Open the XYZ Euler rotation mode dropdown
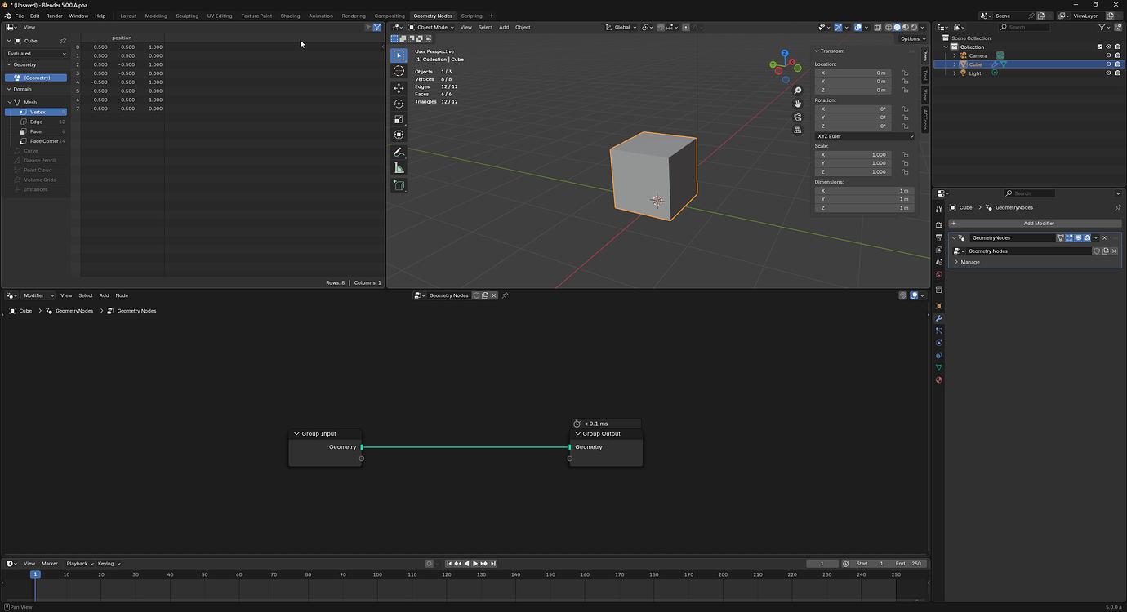The image size is (1127, 612). click(x=864, y=136)
